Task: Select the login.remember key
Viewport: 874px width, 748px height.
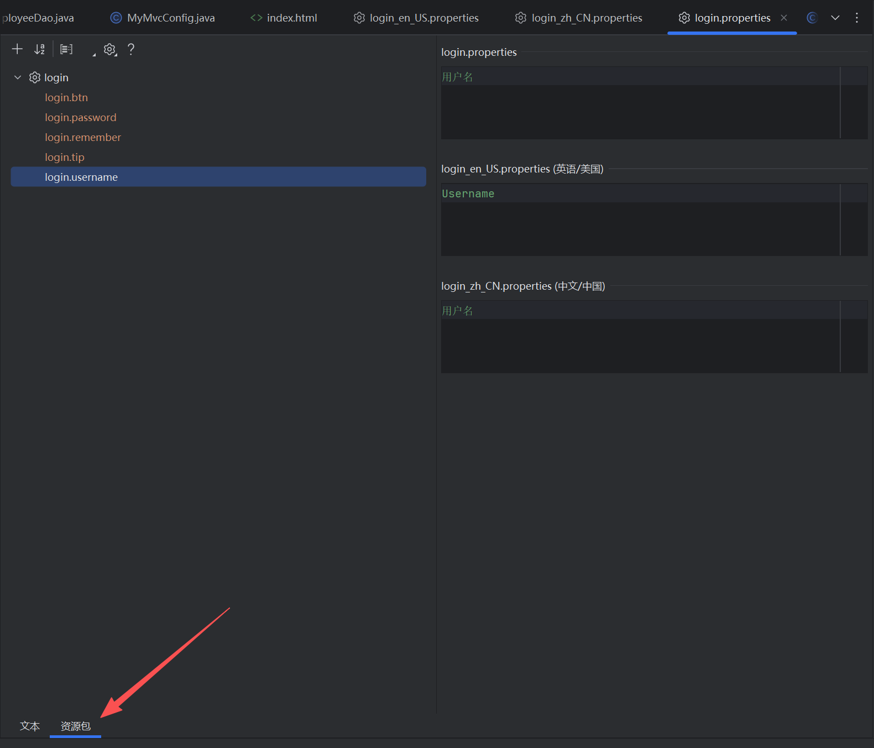Action: coord(83,137)
